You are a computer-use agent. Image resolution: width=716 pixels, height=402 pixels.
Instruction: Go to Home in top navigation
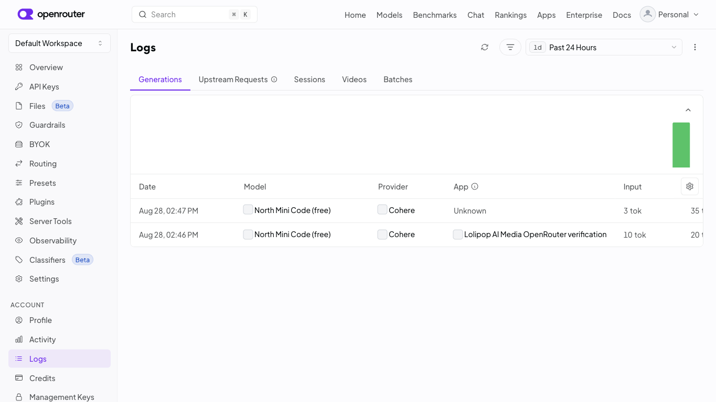click(355, 15)
